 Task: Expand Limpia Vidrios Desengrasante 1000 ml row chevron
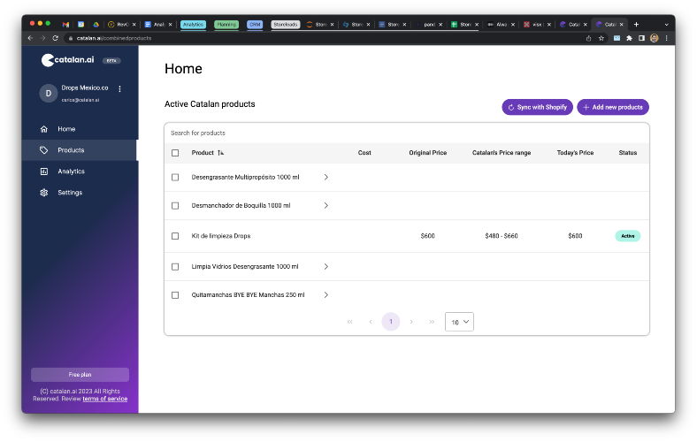326,267
